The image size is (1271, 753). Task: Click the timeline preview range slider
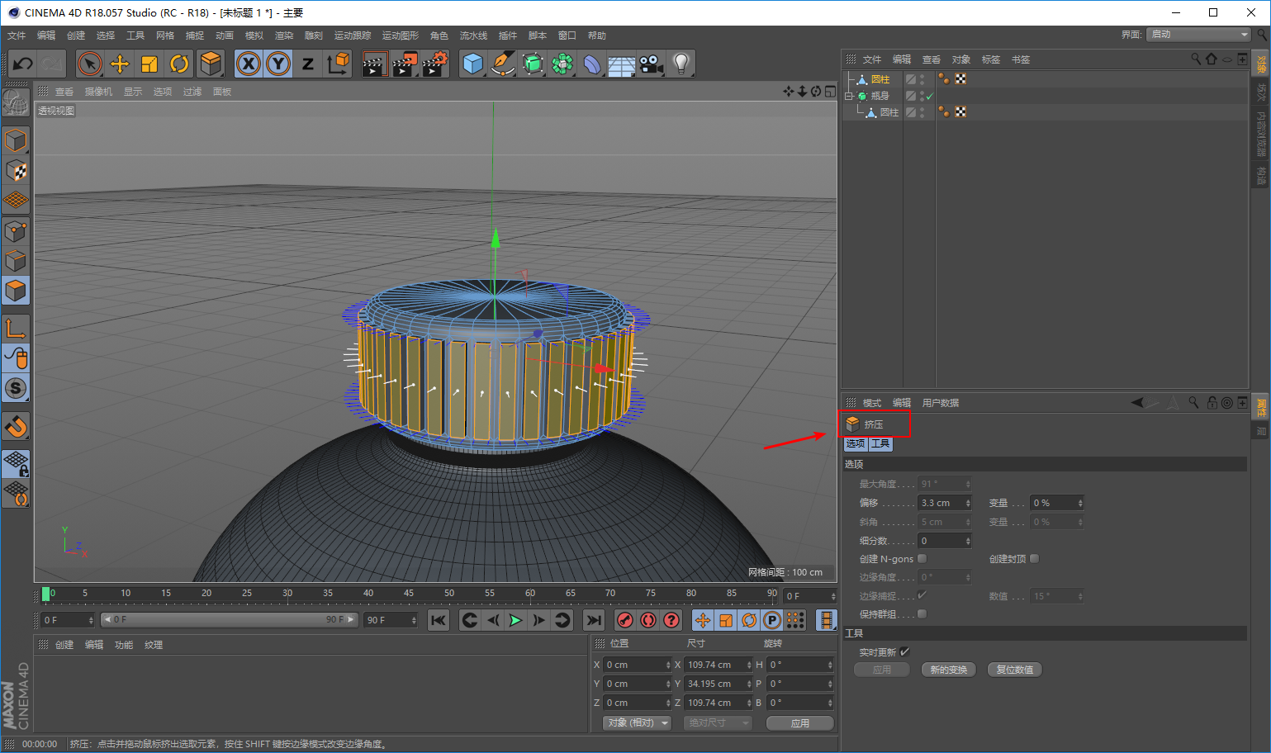click(229, 619)
